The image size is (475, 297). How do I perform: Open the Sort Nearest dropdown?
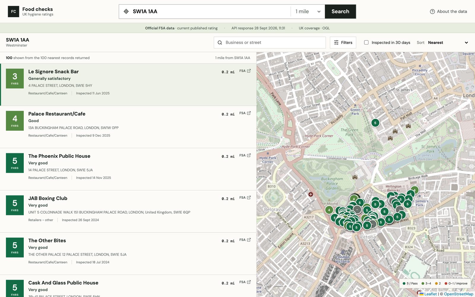(448, 42)
